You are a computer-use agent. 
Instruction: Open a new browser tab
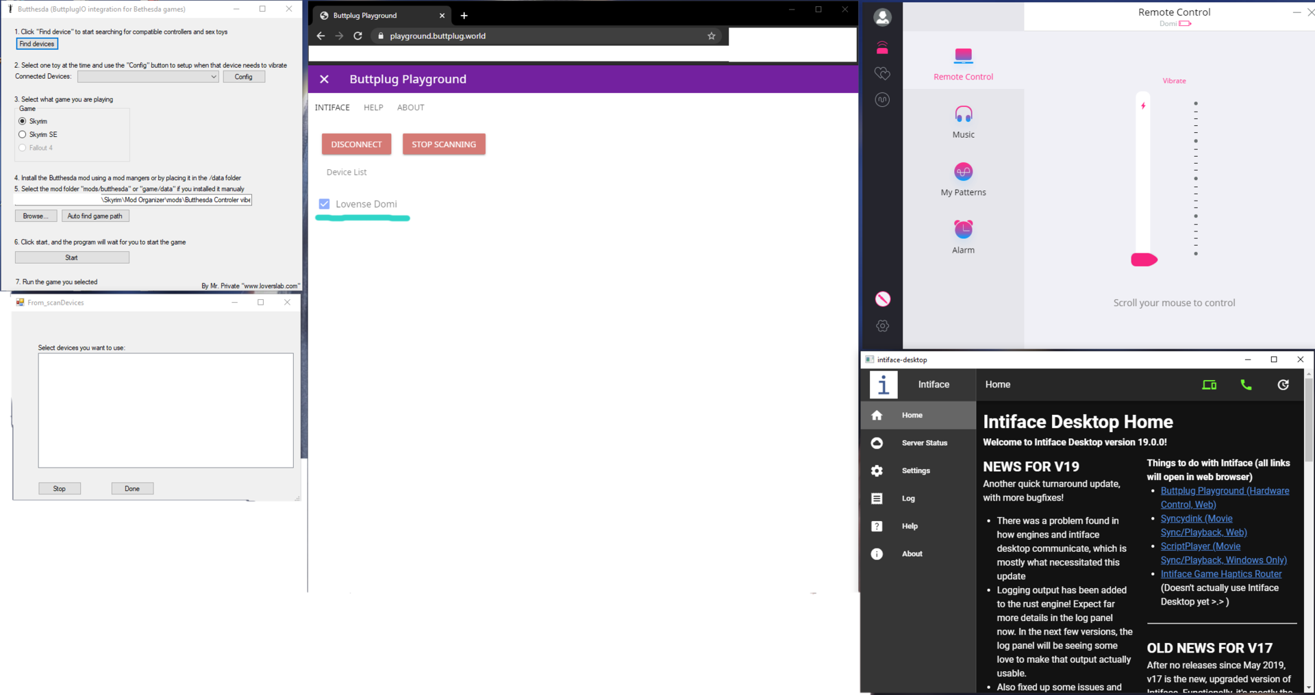click(x=464, y=16)
